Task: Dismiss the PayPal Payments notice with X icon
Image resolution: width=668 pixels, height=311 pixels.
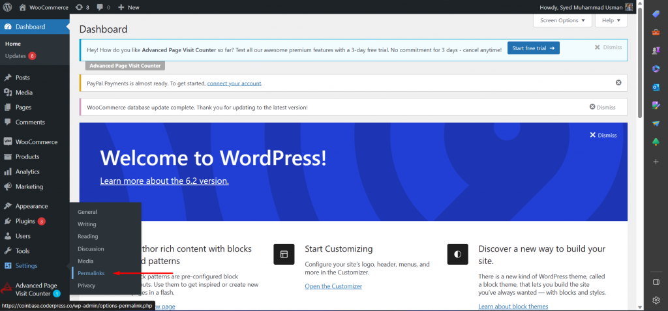Action: [618, 83]
